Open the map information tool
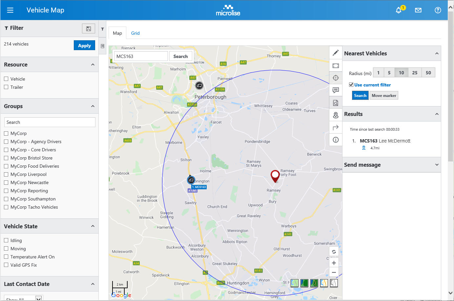Screen dimensions: 454x301 click(336, 140)
